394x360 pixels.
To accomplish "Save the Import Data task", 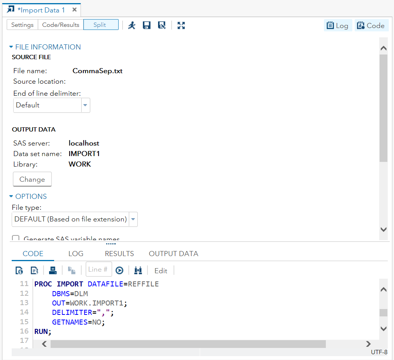I will [147, 25].
